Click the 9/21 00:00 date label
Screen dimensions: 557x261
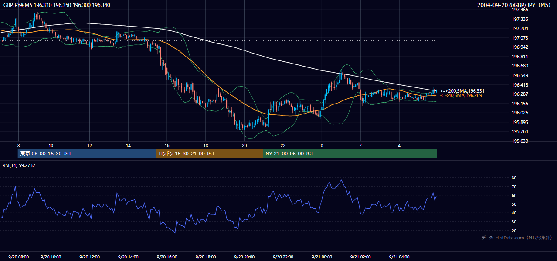click(x=322, y=257)
